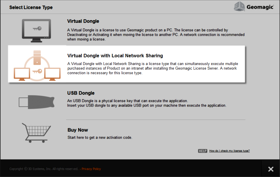Select the USB Dongle icon
Viewport: 280px width, 177px height.
click(36, 102)
